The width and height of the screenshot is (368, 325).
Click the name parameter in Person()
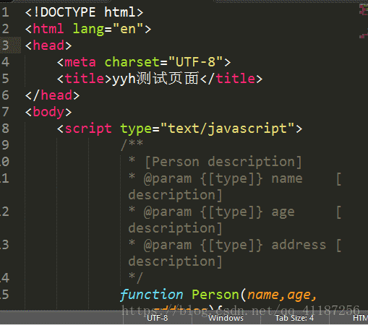[263, 295]
